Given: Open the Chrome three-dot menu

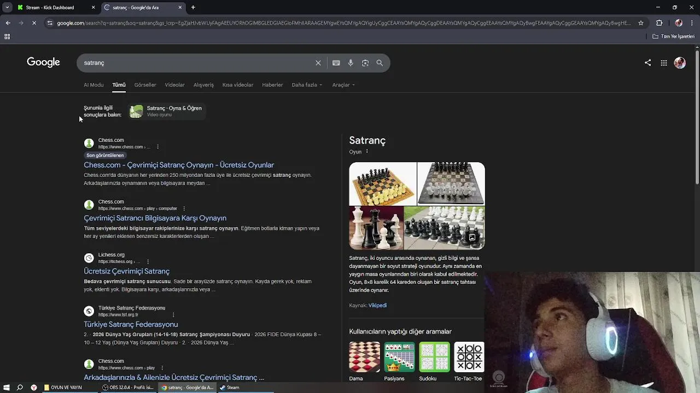Looking at the screenshot, I should click(x=692, y=23).
